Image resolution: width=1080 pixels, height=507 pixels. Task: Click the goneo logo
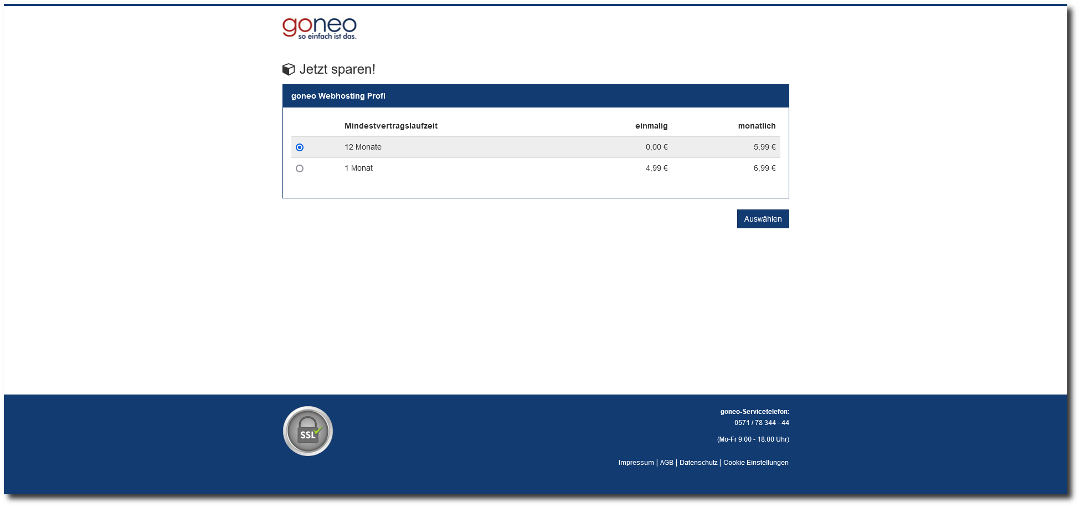(320, 28)
